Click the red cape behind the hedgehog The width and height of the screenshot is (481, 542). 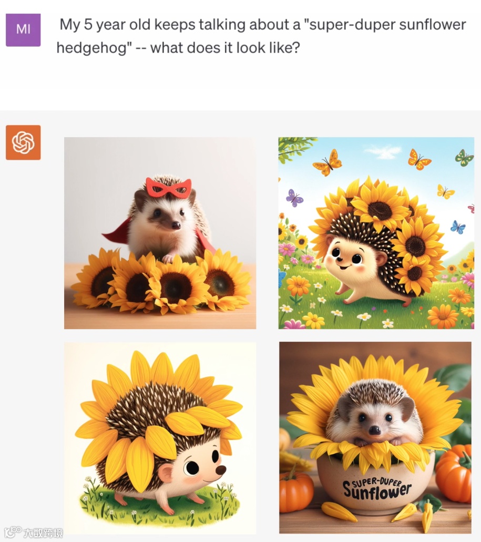[x=116, y=231]
